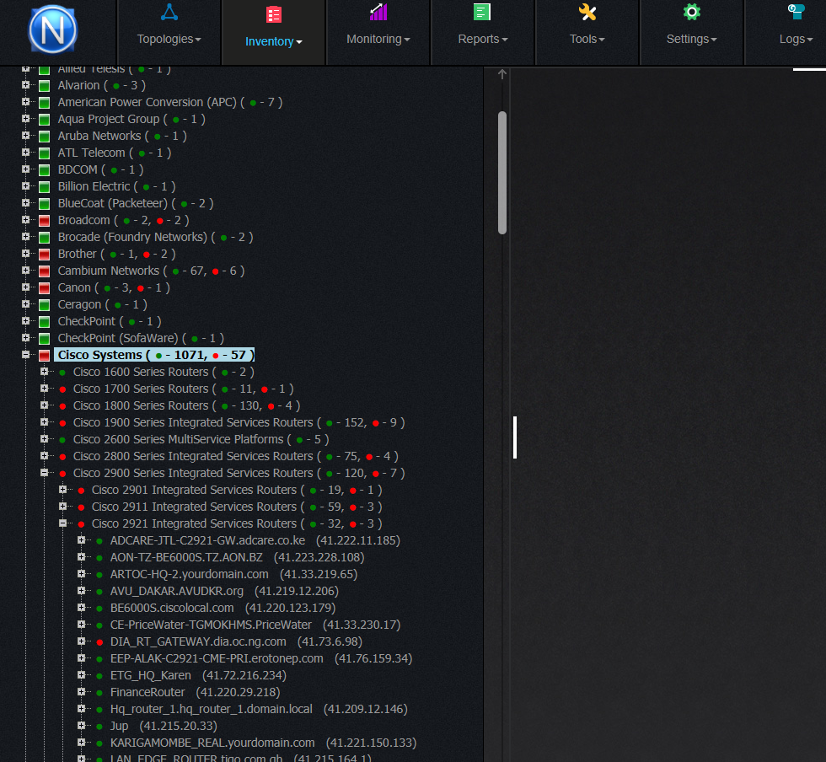
Task: Click the green status dot beside Cisco 1600 Series Routers
Action: pyautogui.click(x=62, y=373)
